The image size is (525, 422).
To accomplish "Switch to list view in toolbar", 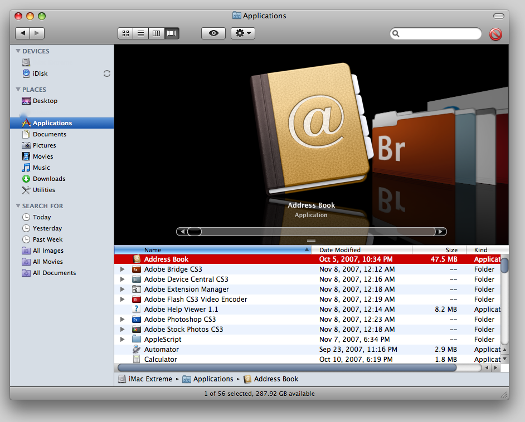I will coord(140,33).
